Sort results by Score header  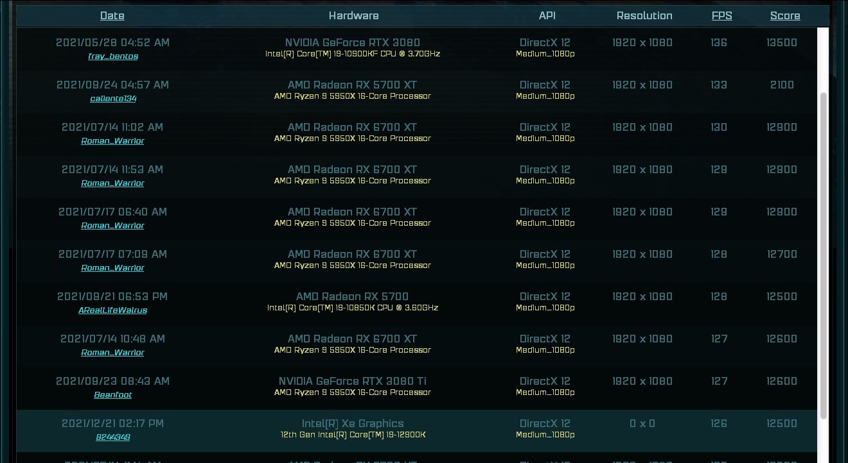pyautogui.click(x=785, y=15)
